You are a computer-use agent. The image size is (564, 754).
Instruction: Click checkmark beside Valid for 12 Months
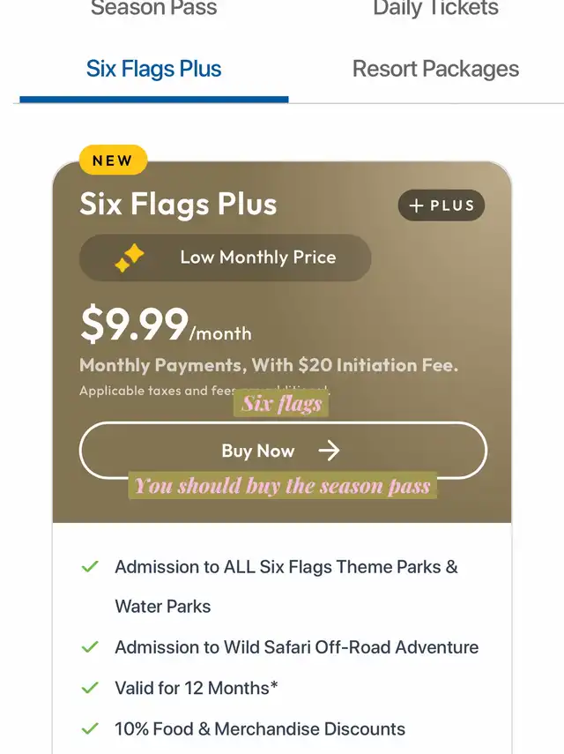tap(90, 688)
